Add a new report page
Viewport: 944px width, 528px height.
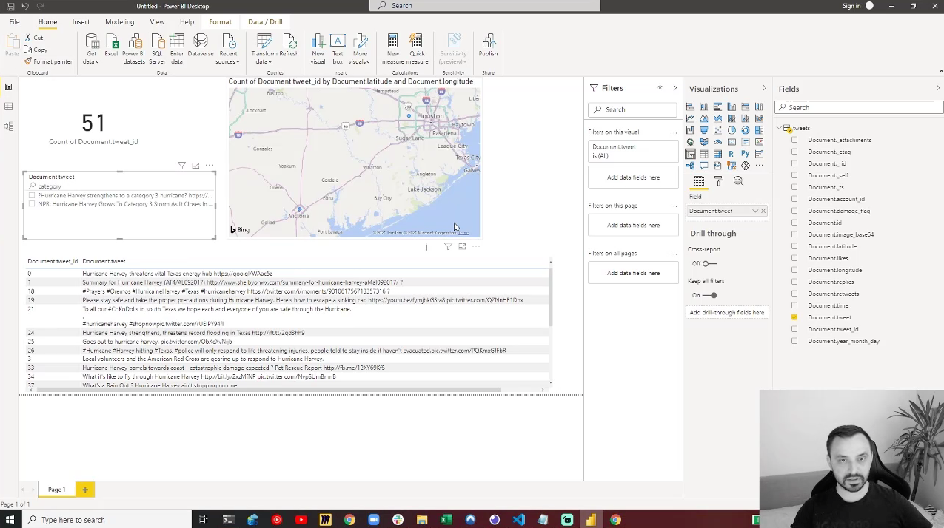click(85, 490)
